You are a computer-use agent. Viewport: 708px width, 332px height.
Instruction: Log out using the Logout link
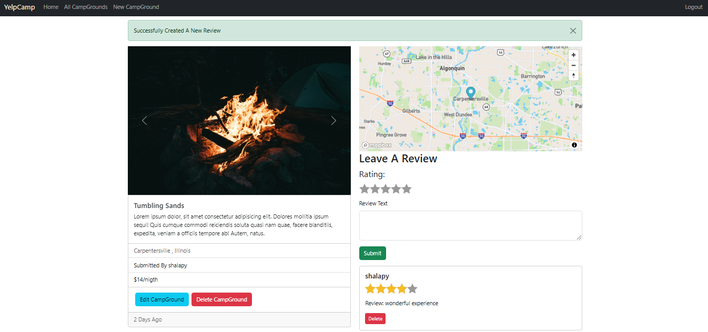[x=694, y=7]
